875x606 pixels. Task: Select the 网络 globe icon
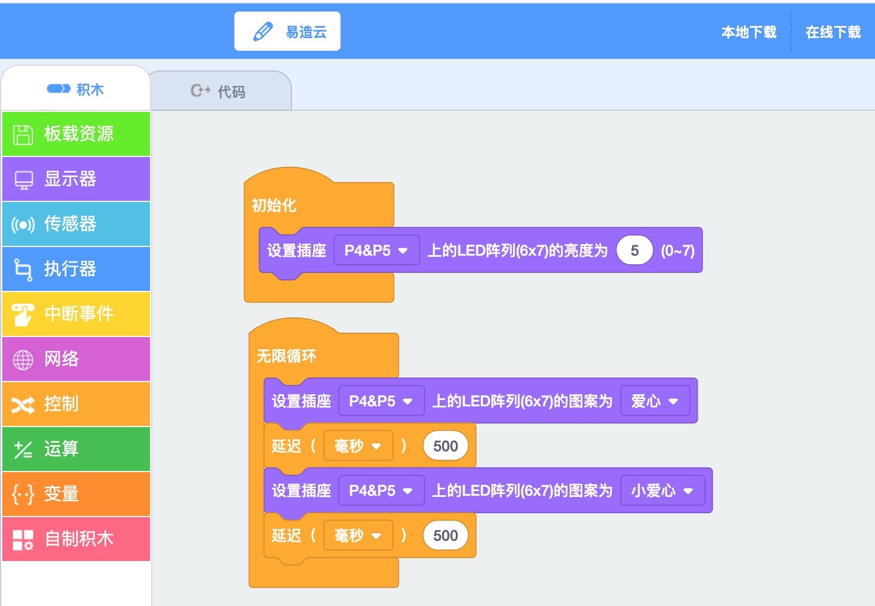click(x=23, y=360)
